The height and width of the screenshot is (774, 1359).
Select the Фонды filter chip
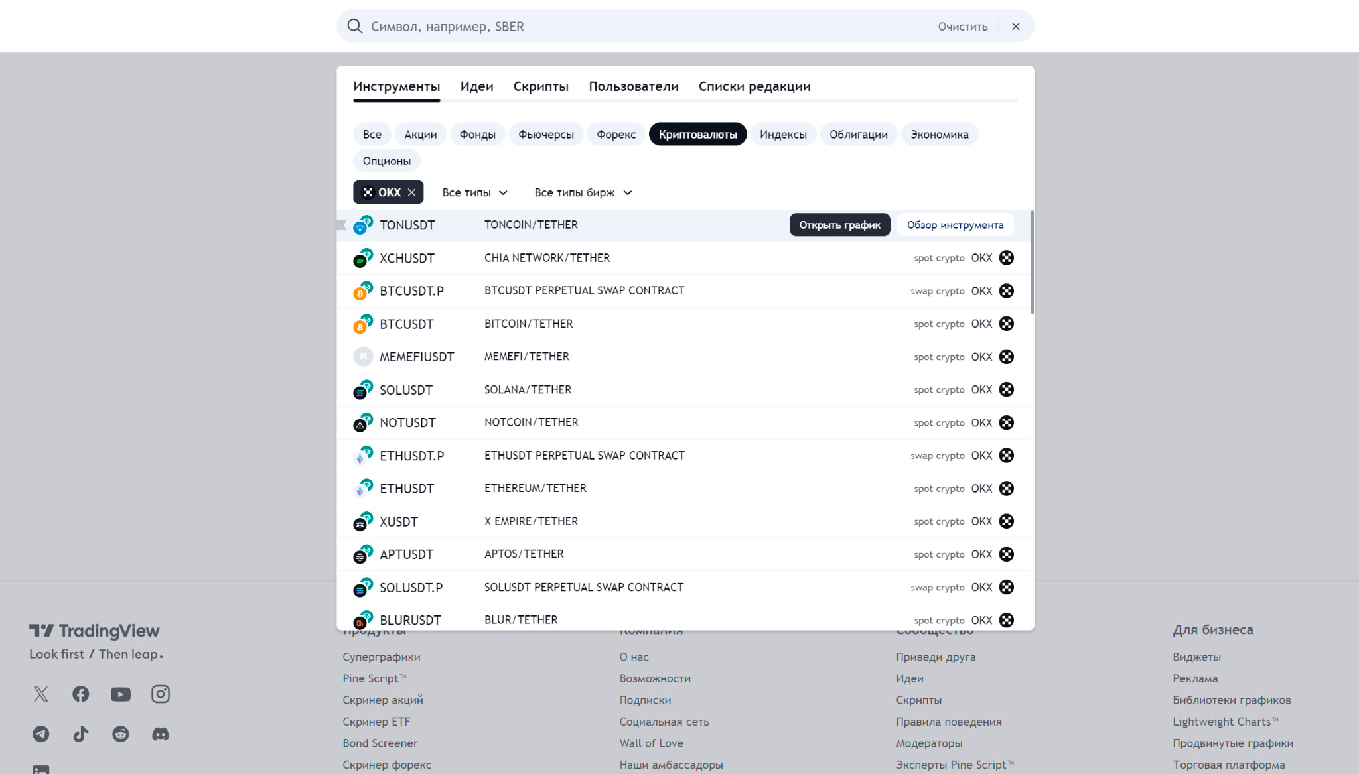click(x=478, y=135)
